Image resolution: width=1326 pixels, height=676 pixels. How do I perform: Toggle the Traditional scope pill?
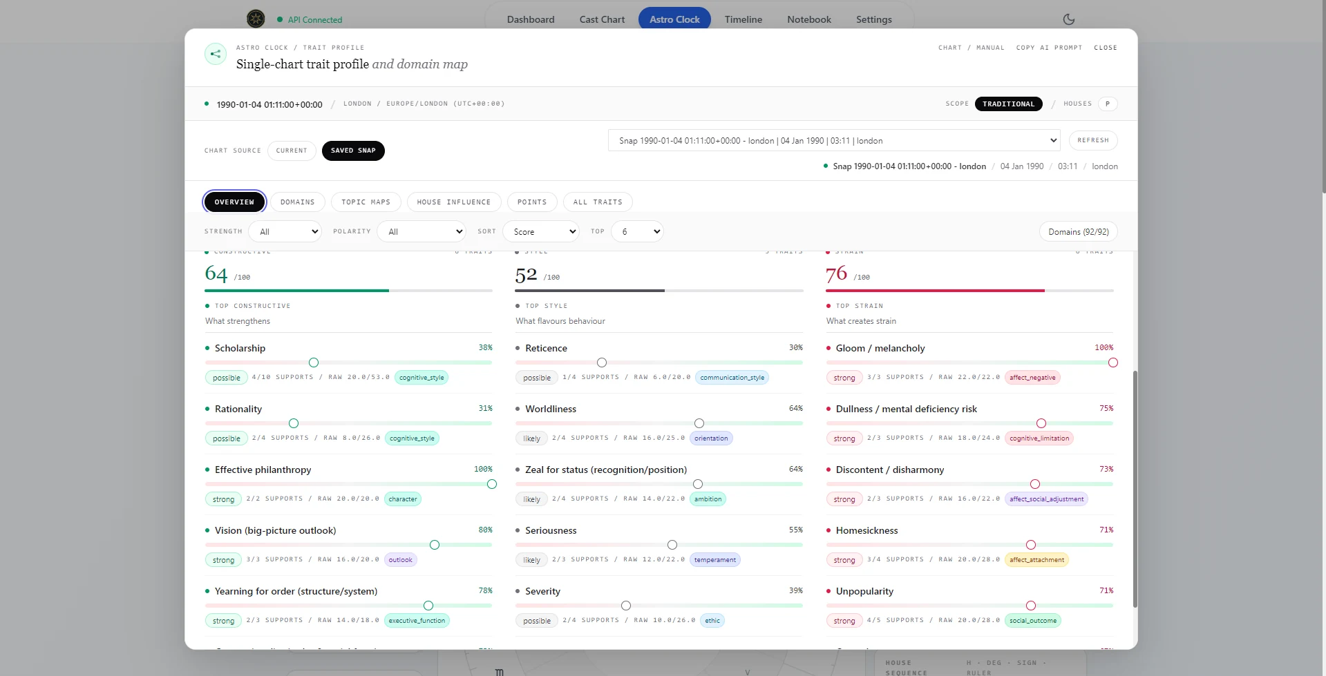coord(1009,104)
